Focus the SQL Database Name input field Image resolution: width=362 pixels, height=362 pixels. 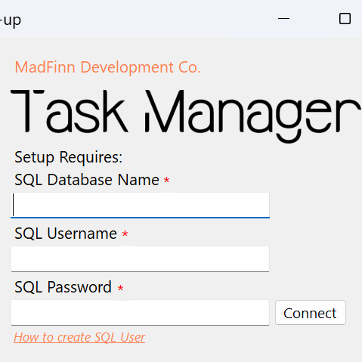click(140, 205)
